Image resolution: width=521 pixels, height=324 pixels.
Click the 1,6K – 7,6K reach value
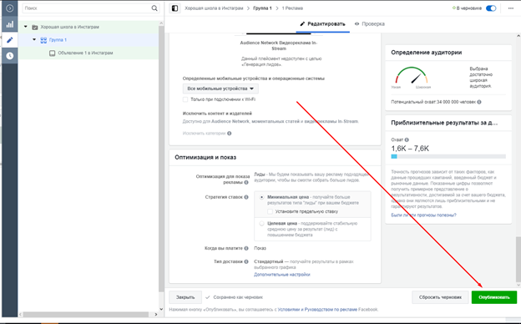pos(410,149)
